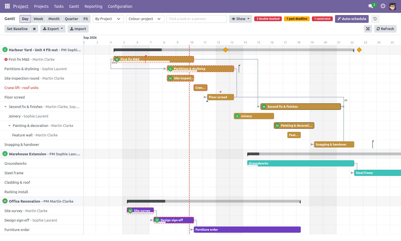The height and width of the screenshot is (241, 401).
Task: Select the Crane lift - roof units row
Action: 42,88
